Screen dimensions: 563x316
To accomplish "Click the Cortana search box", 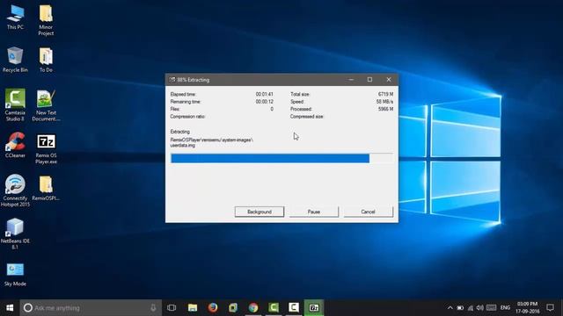I will tap(91, 308).
